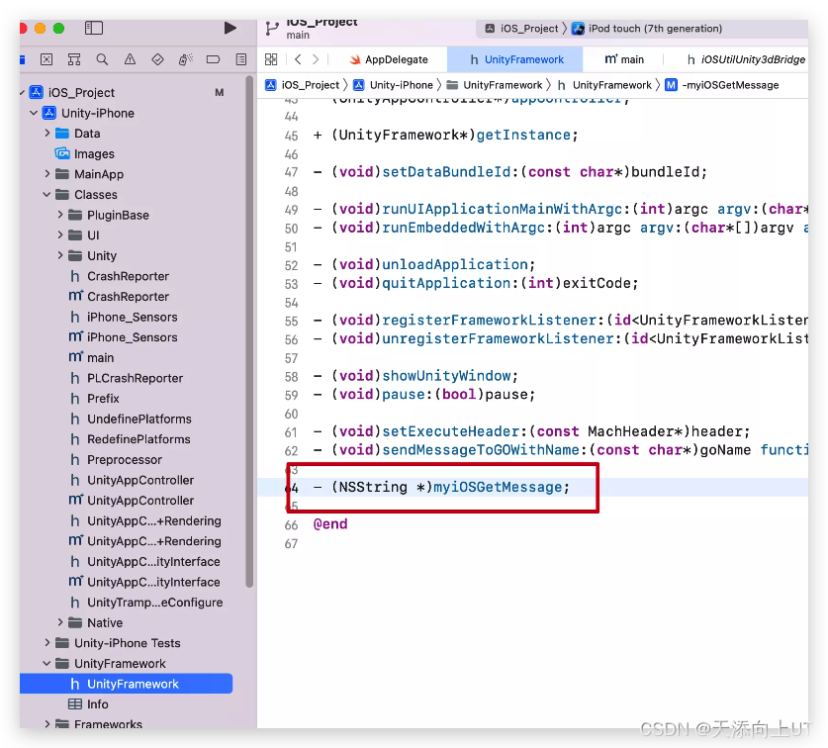Expand the Unity folder in Classes
Screen dimensions: 828x748
[x=60, y=255]
